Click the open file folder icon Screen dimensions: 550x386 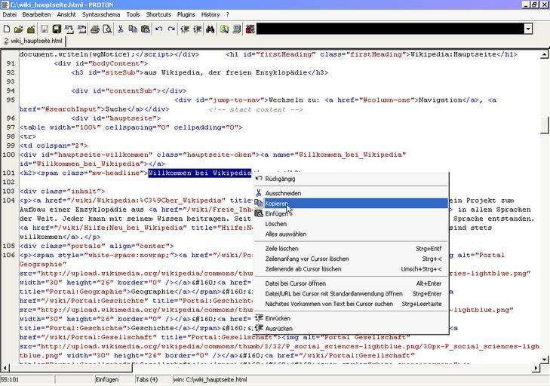(x=19, y=29)
